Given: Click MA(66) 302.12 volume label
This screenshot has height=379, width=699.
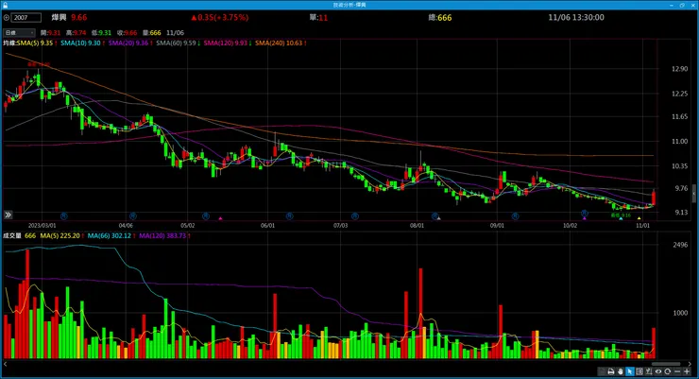Looking at the screenshot, I should 110,235.
